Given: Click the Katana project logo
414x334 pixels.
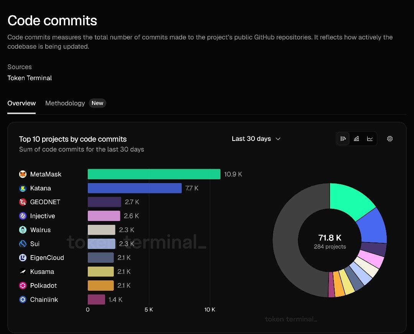Looking at the screenshot, I should coord(23,188).
